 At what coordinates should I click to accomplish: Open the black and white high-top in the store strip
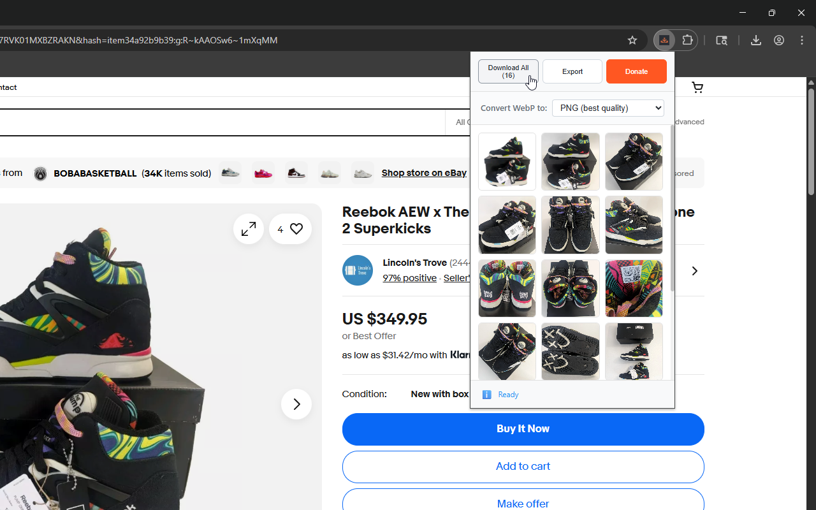(296, 173)
